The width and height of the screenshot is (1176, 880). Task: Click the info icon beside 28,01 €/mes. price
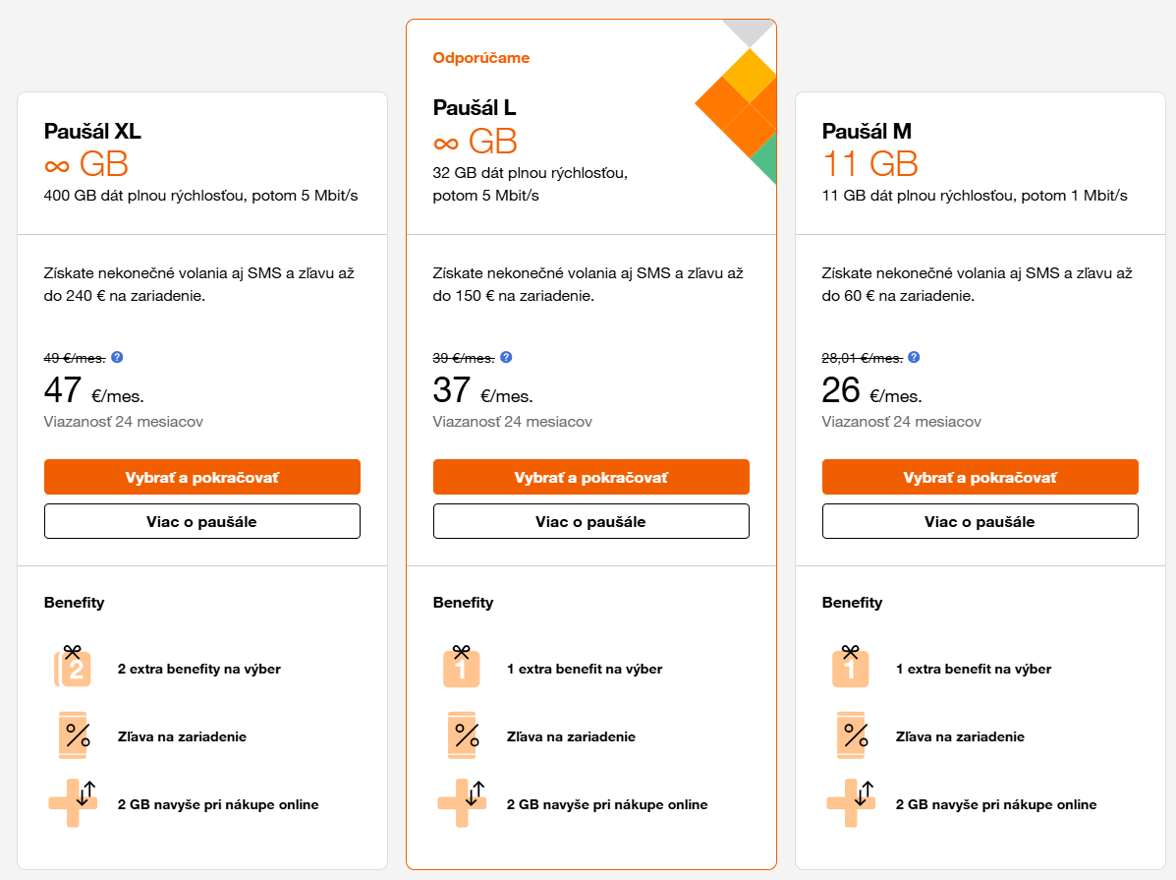click(x=914, y=357)
